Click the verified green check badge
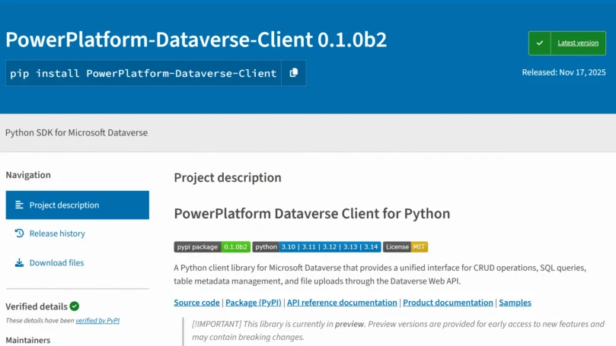Viewport: 616px width, 346px height. (75, 306)
